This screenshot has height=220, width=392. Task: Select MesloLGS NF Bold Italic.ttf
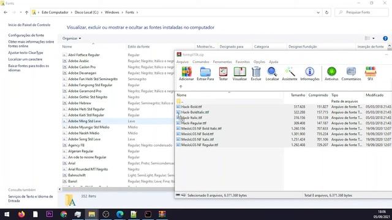pos(202,129)
